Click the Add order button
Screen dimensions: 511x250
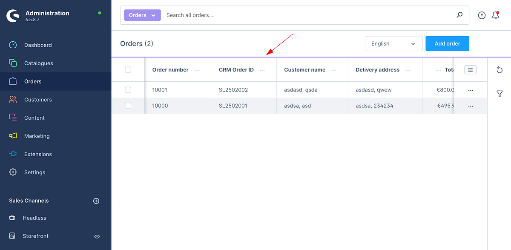[447, 43]
